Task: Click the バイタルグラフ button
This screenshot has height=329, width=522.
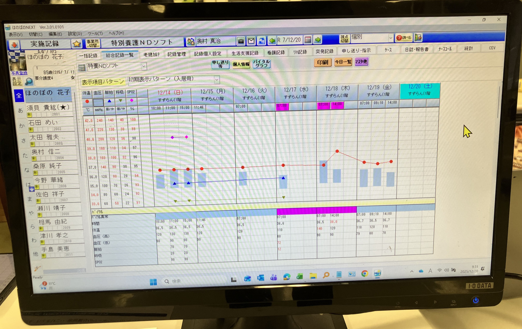Action: (261, 64)
